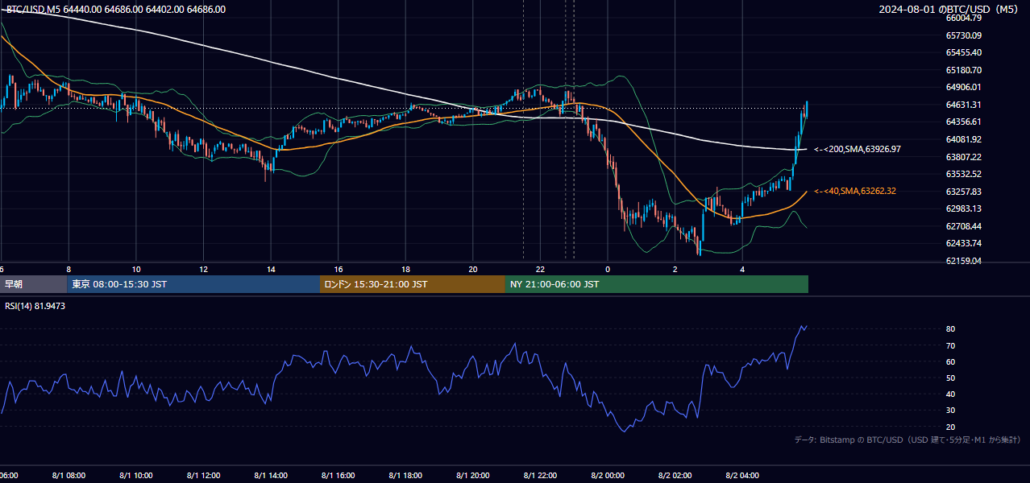Click the 50 midline label on RSI scale
Image resolution: width=1030 pixels, height=483 pixels.
[951, 378]
